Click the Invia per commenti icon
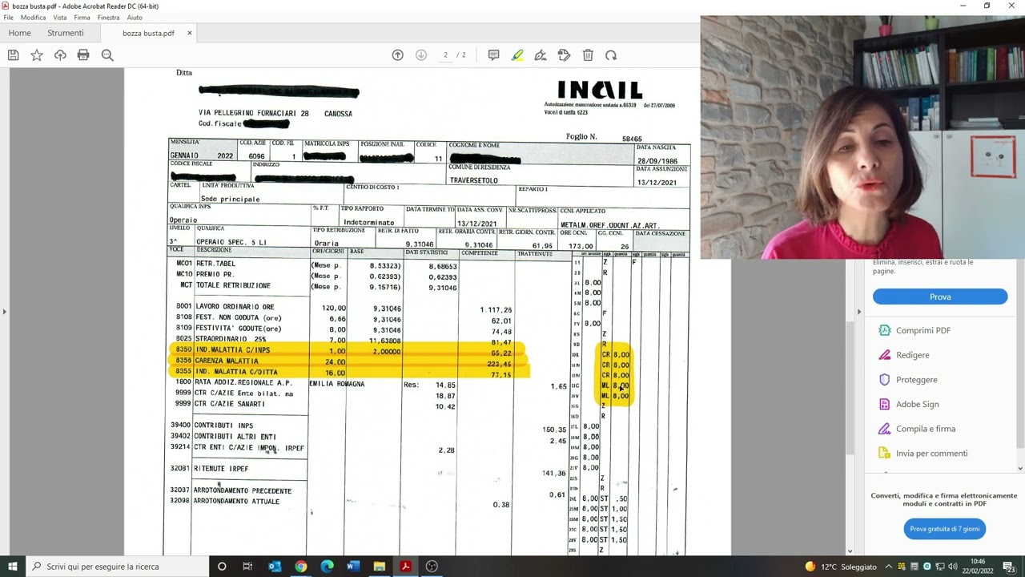The height and width of the screenshot is (577, 1025). tap(884, 454)
